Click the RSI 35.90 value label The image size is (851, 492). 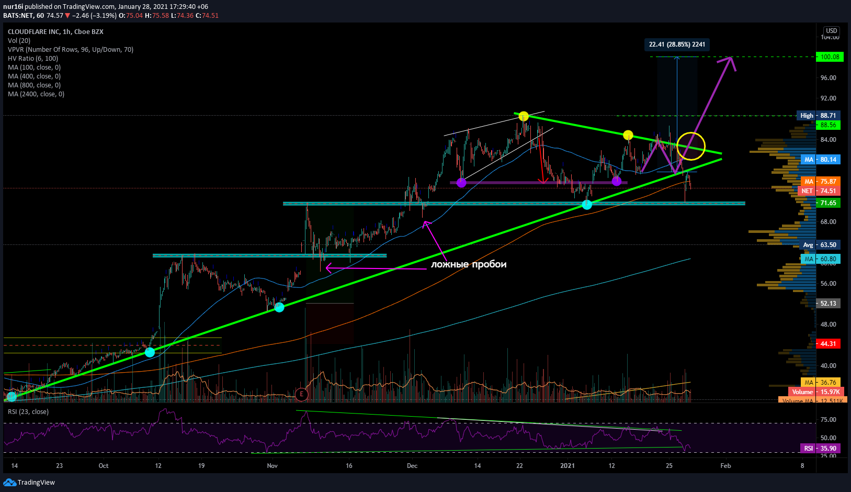[820, 448]
